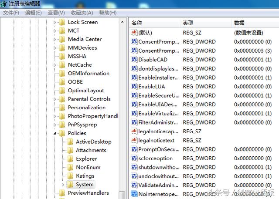Screen dimensions: 279x199
Task: Click the ValidateAdmin... DWORD icon
Action: 134,185
